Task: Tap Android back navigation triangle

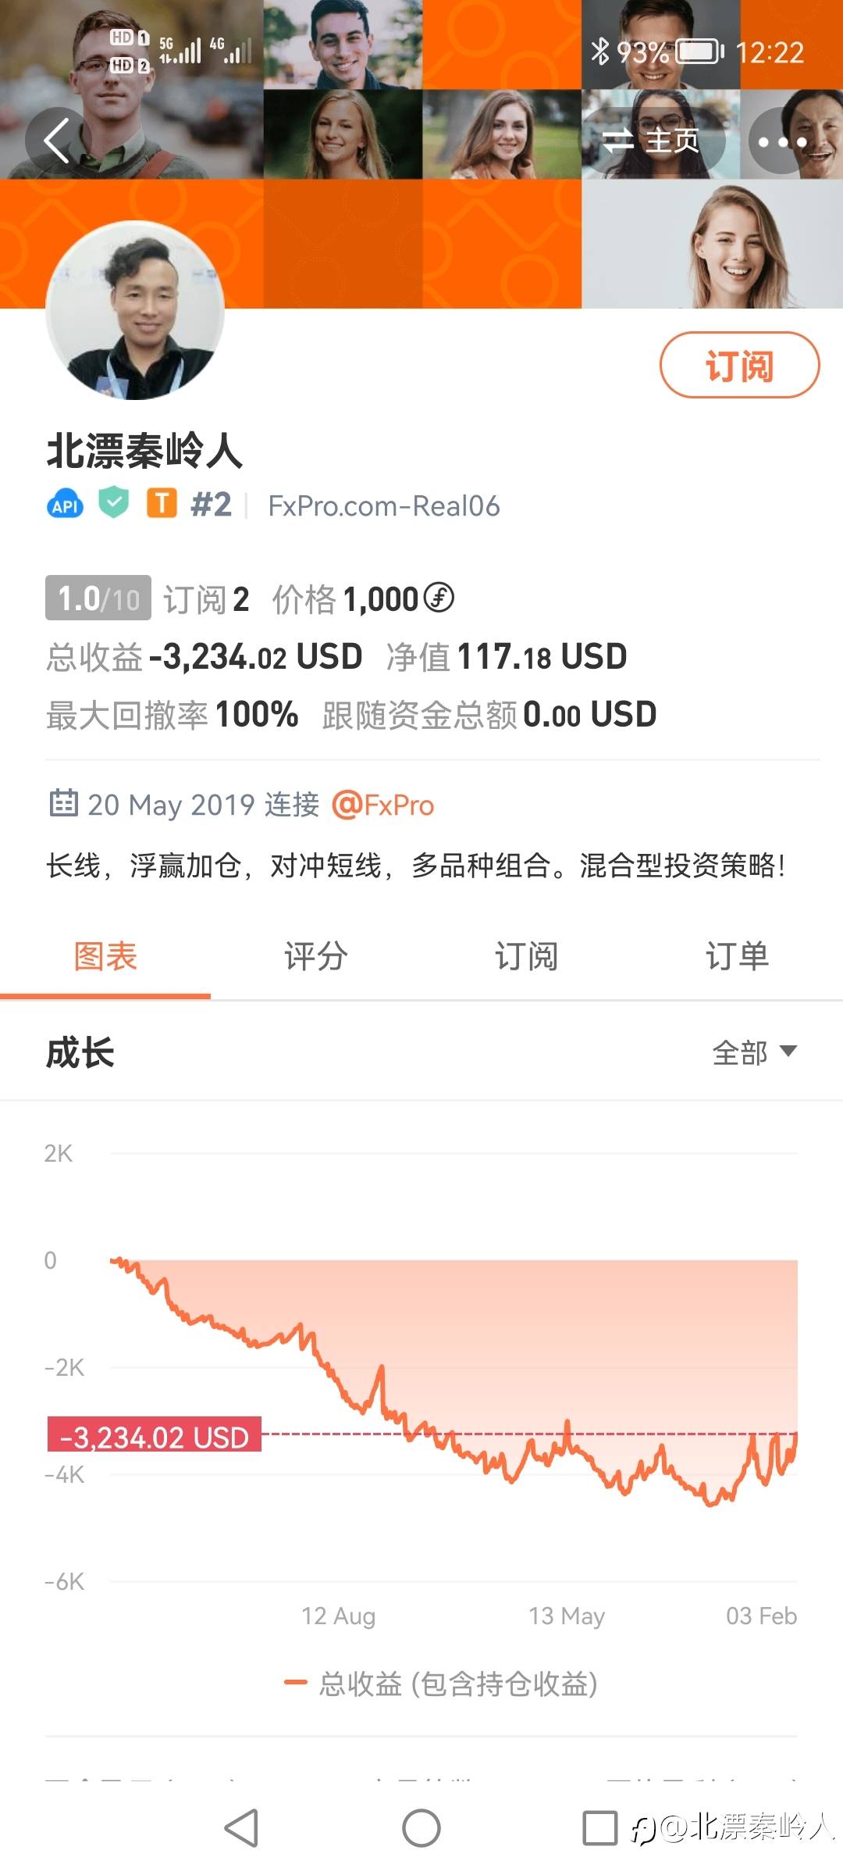Action: 241,1828
